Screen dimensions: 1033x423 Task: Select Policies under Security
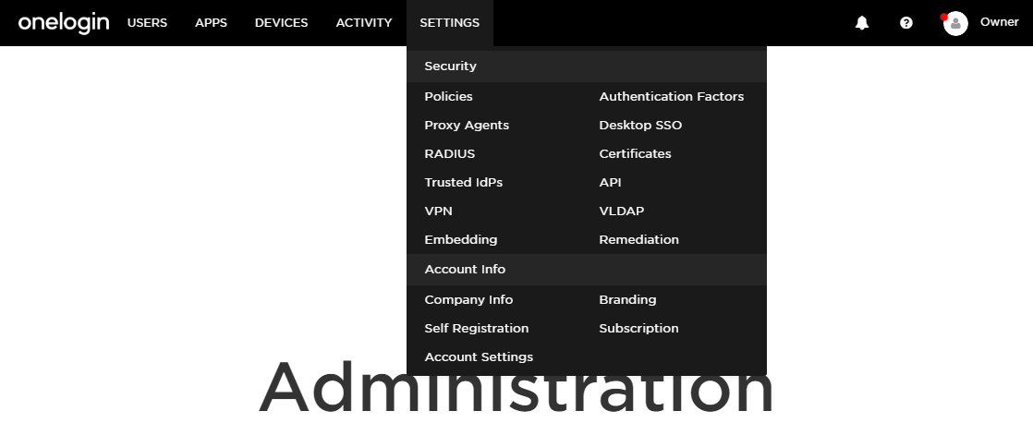449,96
